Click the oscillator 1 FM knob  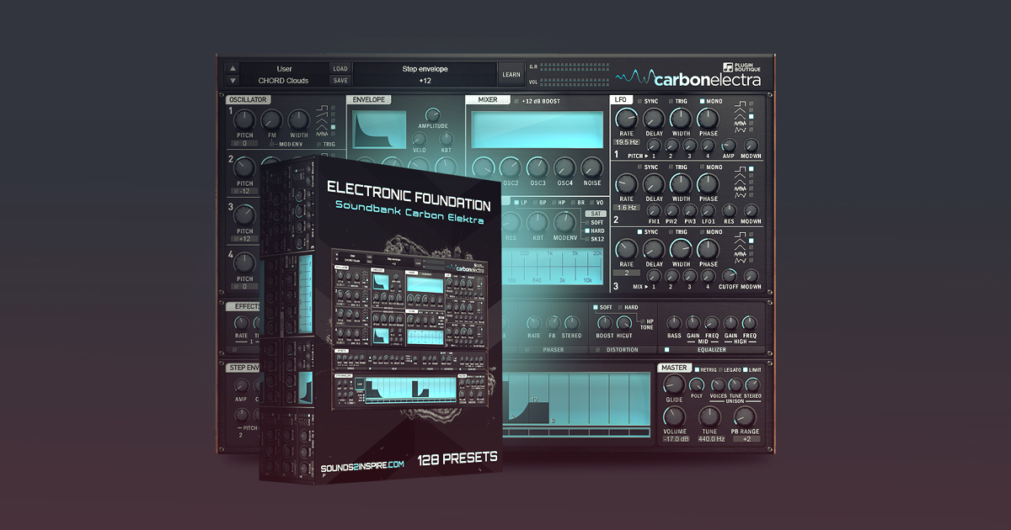[x=272, y=119]
